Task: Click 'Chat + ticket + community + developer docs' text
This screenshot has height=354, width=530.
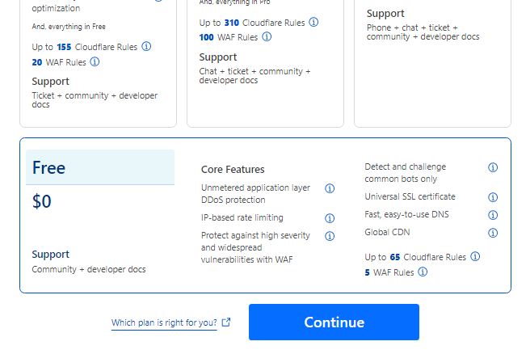Action: point(254,76)
